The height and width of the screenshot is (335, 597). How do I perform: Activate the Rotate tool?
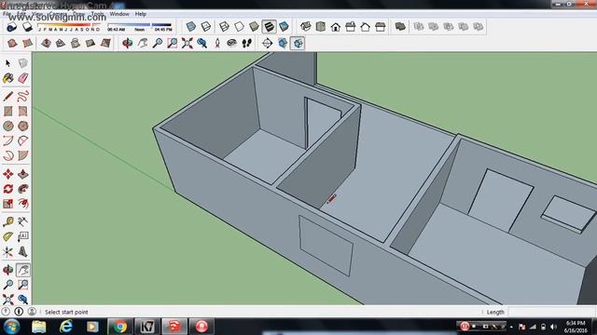pos(8,189)
